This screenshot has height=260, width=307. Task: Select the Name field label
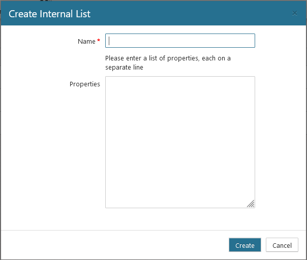pos(86,41)
